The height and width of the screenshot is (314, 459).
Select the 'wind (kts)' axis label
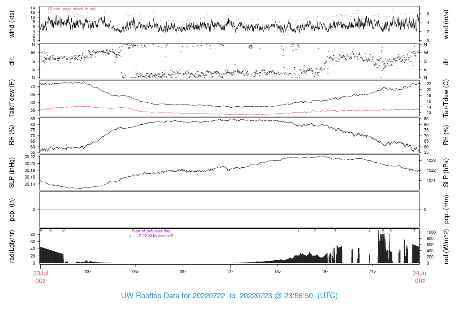12,24
